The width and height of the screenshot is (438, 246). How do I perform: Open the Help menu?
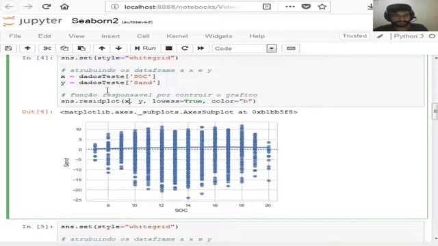tap(257, 36)
